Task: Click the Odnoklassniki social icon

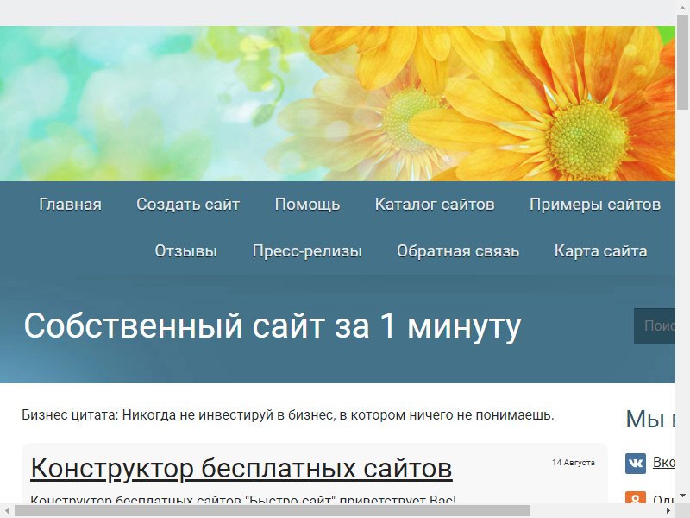Action: tap(636, 498)
